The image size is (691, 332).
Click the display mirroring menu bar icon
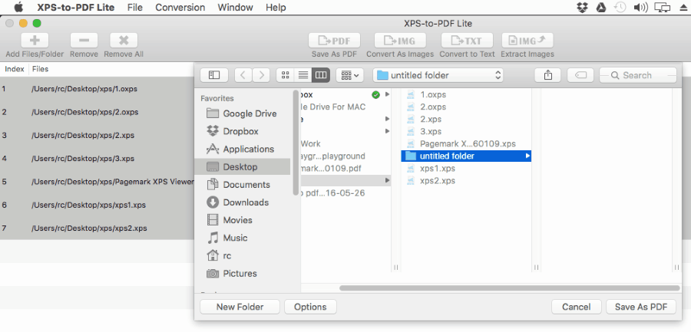point(662,8)
